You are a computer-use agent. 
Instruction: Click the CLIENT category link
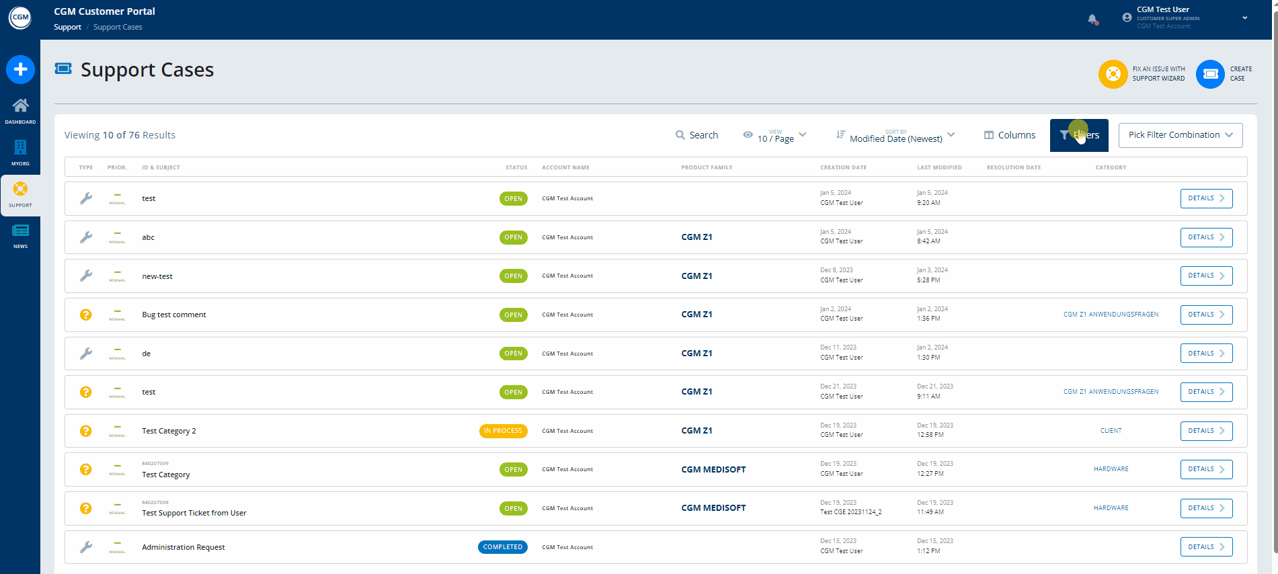(1111, 431)
